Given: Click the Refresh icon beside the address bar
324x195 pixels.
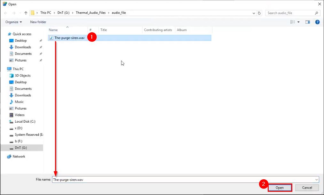Looking at the screenshot, I should 259,13.
